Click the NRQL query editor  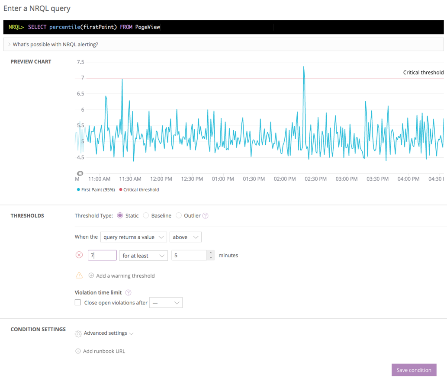coord(223,27)
